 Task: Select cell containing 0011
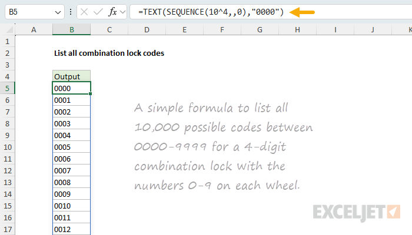[71, 218]
